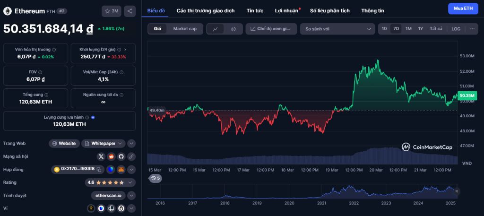The width and height of the screenshot is (484, 216).
Task: Set chart range to Tất cả
Action: (436, 29)
